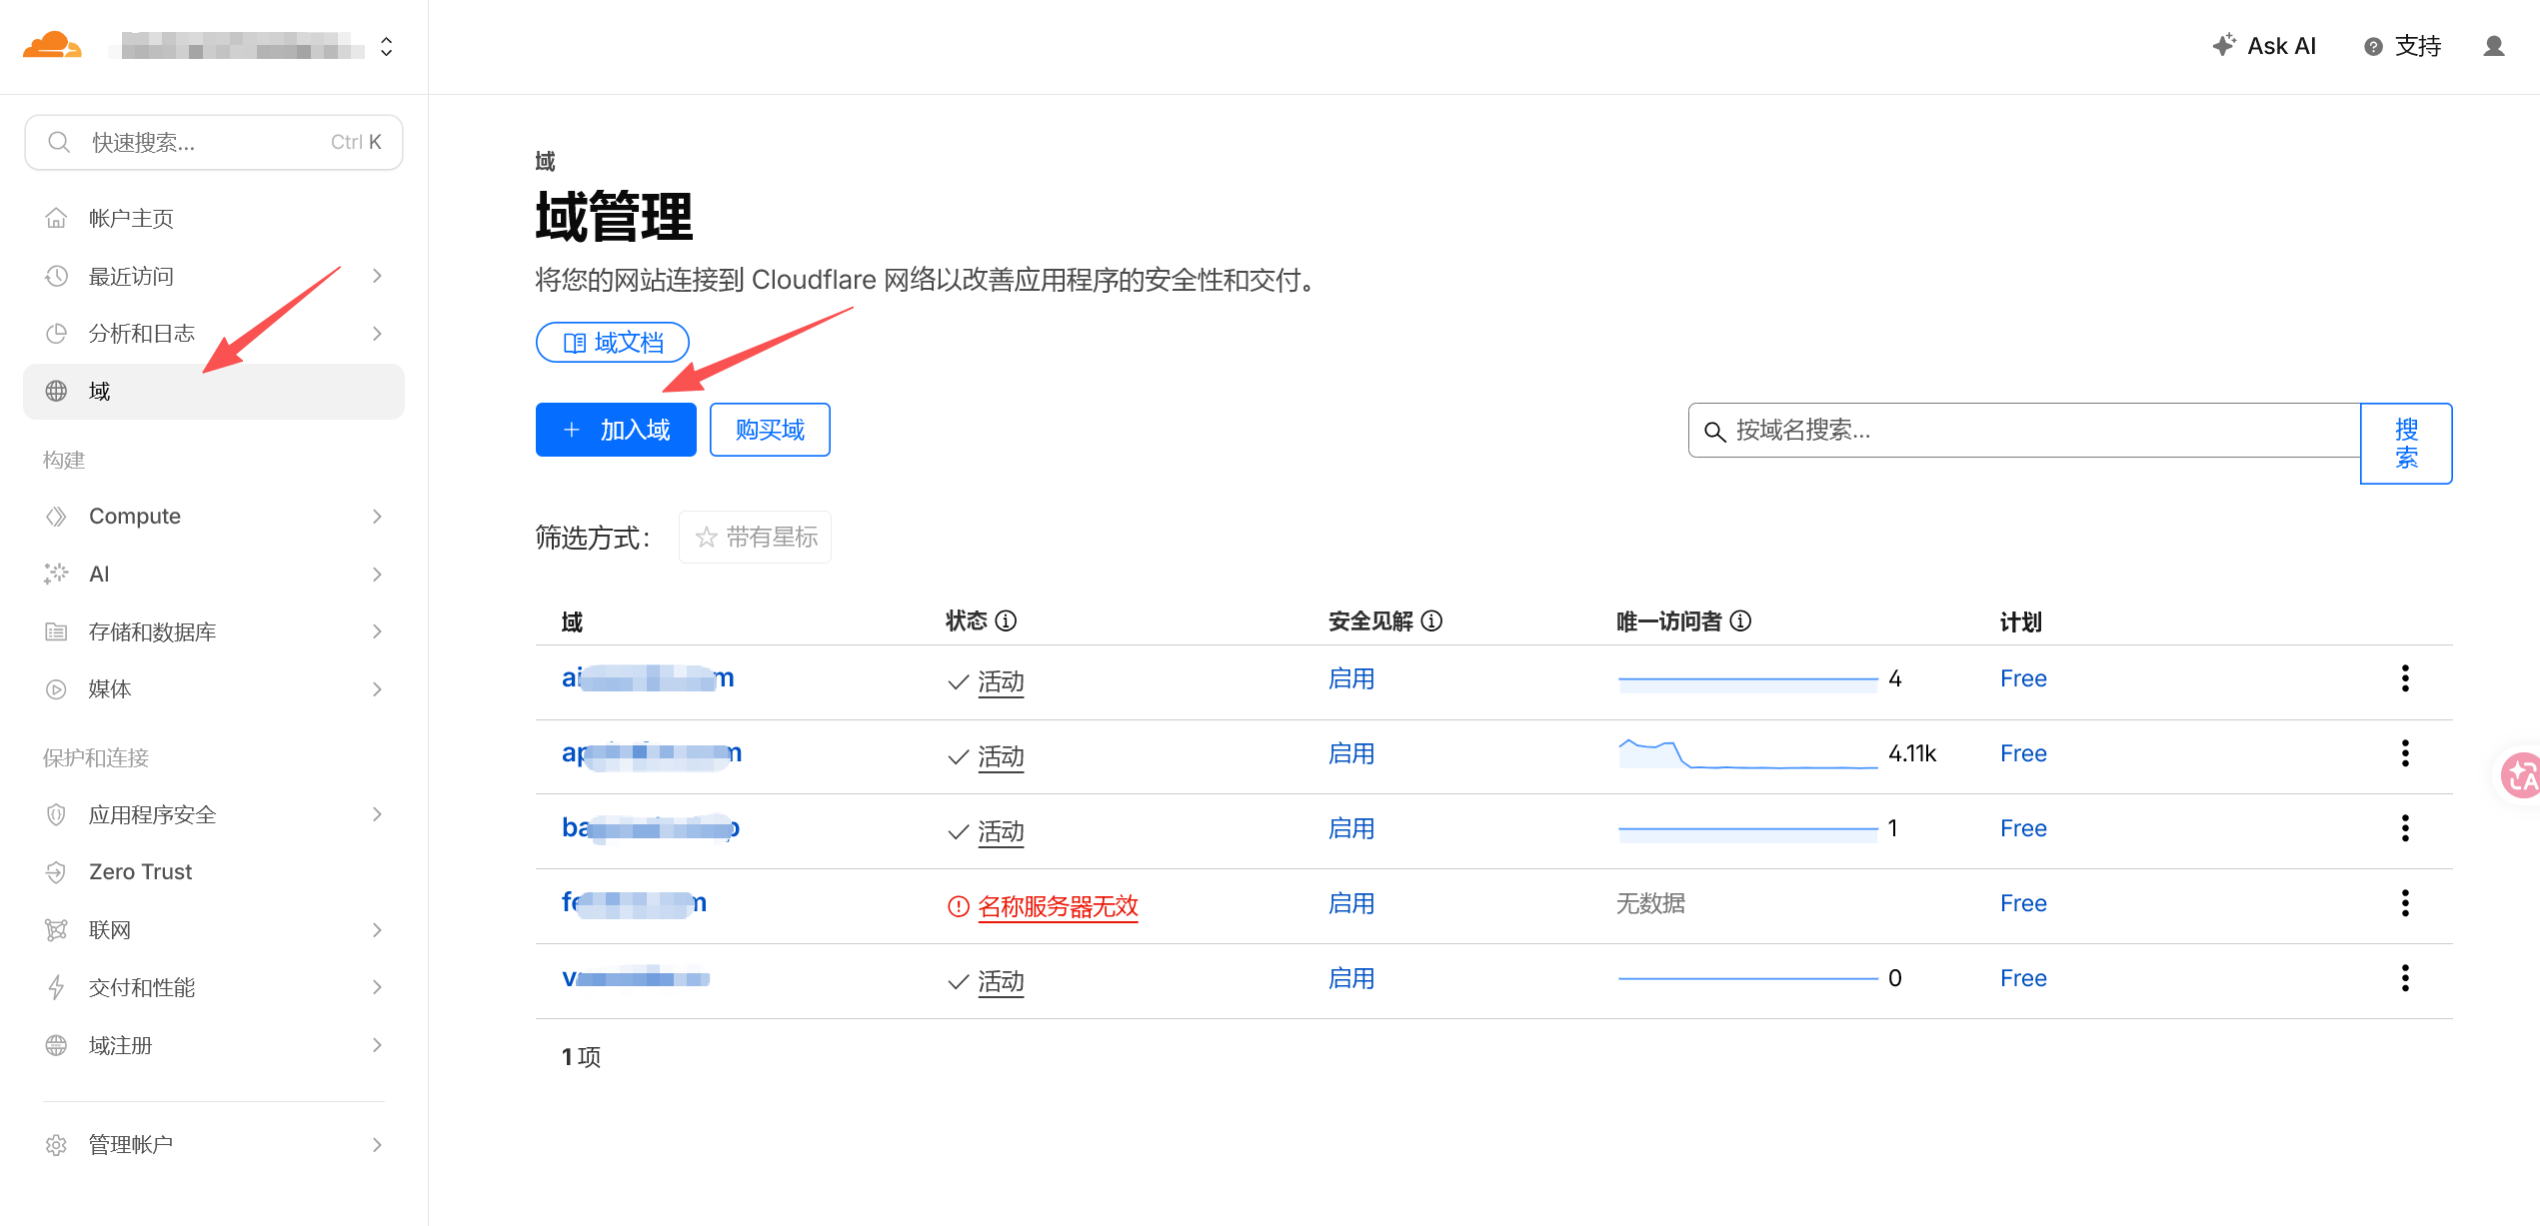This screenshot has height=1226, width=2540.
Task: Go to 帐户主页 in sidebar
Action: pos(131,219)
